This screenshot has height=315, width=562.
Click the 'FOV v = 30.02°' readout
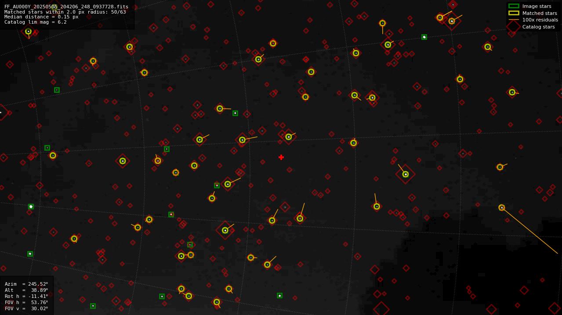pyautogui.click(x=26, y=308)
